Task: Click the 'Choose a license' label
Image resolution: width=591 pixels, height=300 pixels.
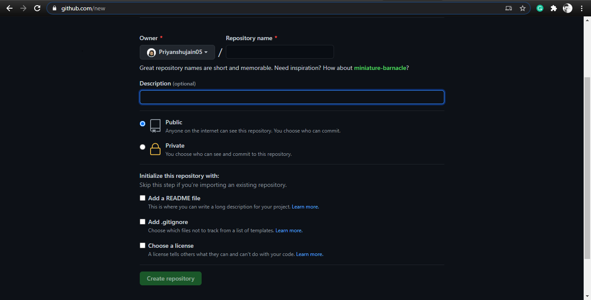Action: 171,246
